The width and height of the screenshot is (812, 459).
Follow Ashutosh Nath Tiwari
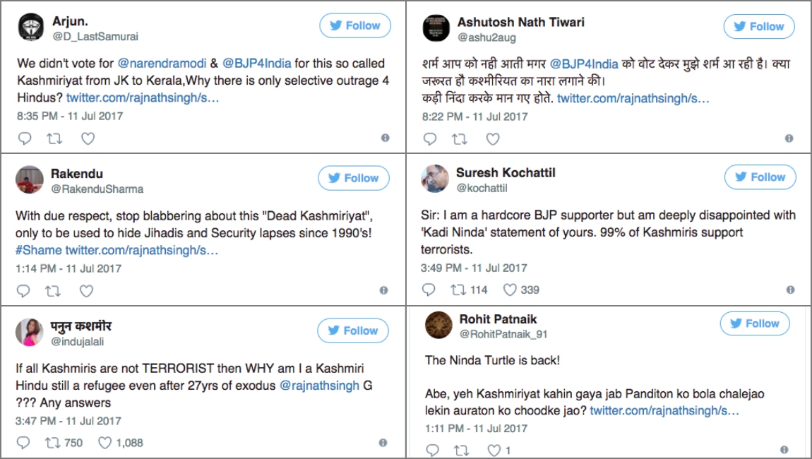pyautogui.click(x=758, y=26)
